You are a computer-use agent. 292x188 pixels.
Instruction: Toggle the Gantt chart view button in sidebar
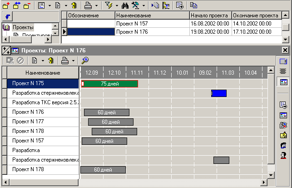point(283,82)
